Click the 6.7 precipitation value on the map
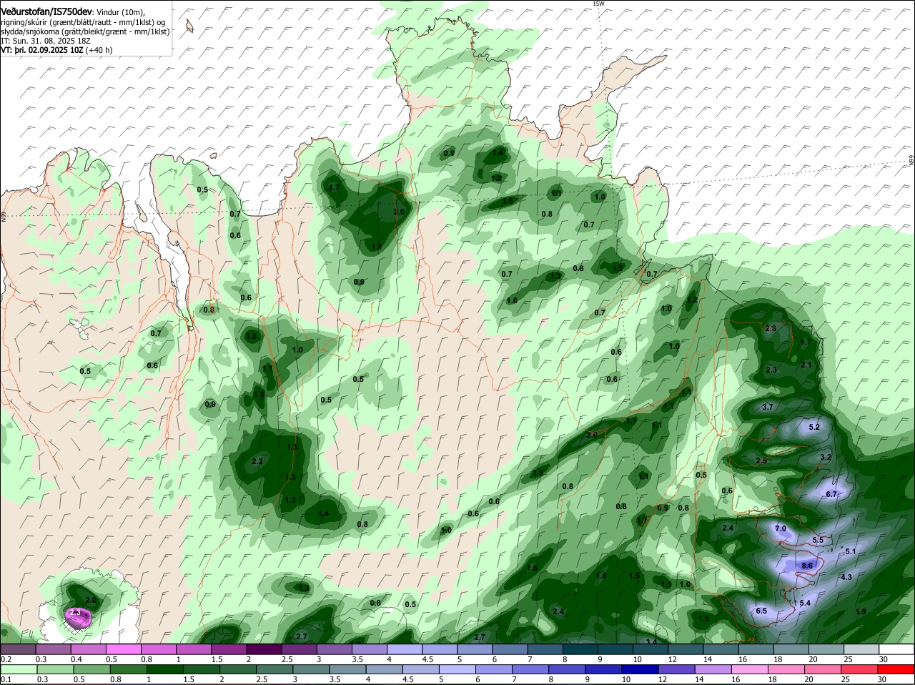Image resolution: width=915 pixels, height=685 pixels. tap(831, 494)
